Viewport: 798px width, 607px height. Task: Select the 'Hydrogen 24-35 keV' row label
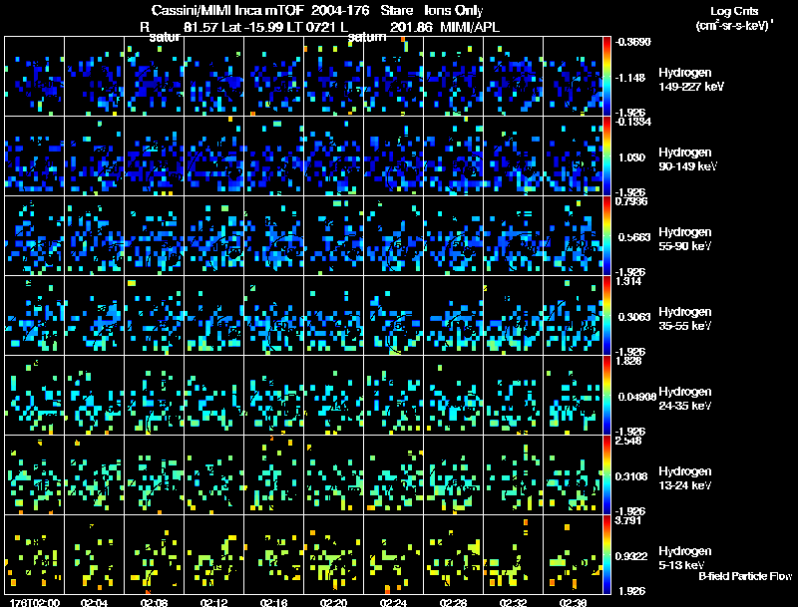[x=685, y=399]
